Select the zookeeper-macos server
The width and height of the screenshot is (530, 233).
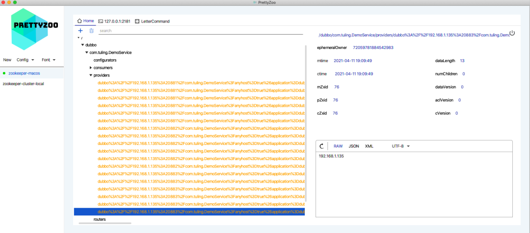tap(32, 73)
